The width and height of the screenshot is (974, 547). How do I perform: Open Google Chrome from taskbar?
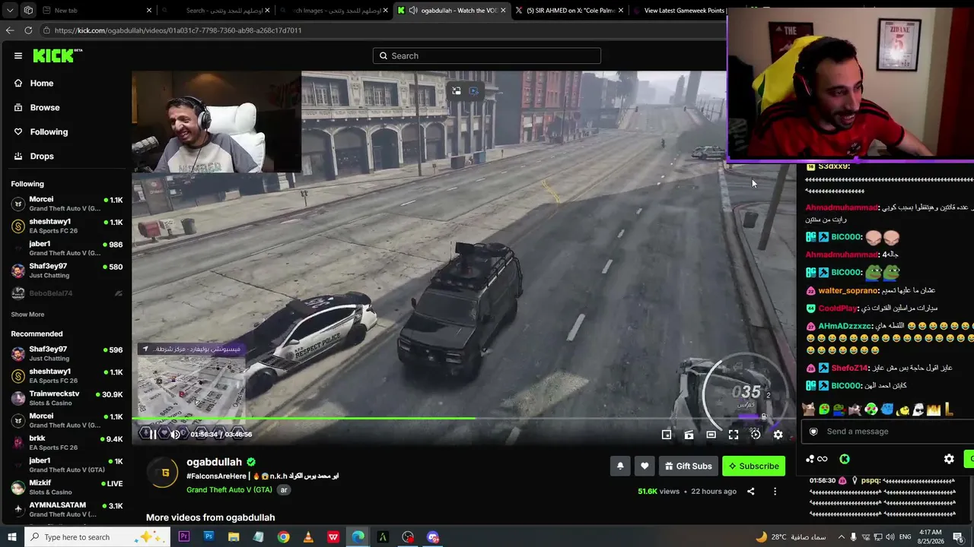tap(283, 537)
